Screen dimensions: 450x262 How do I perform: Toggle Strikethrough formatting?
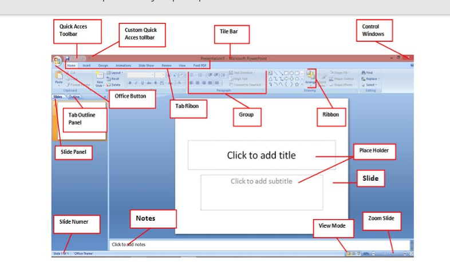[149, 83]
